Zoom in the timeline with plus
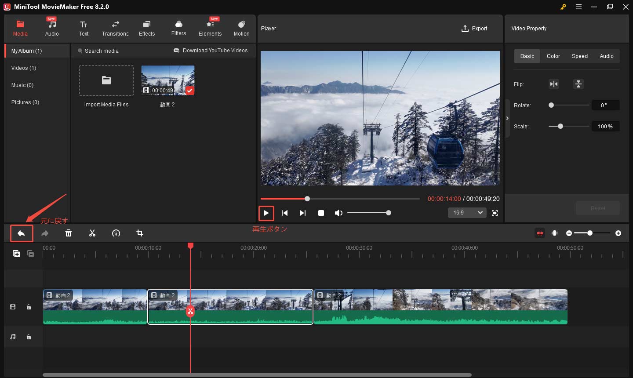 [618, 233]
